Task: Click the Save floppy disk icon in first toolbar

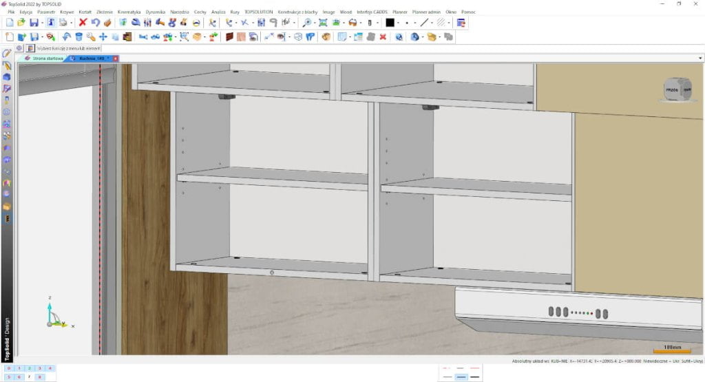Action: click(34, 23)
